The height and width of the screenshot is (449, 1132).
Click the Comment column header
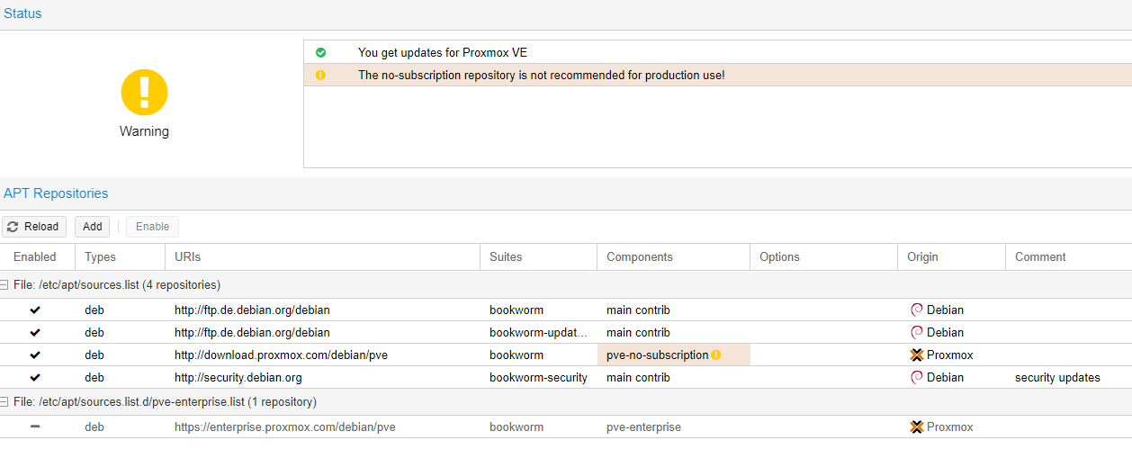[1069, 256]
